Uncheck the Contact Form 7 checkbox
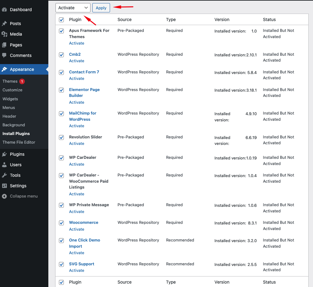Viewport: 313px width, 287px height. click(61, 72)
